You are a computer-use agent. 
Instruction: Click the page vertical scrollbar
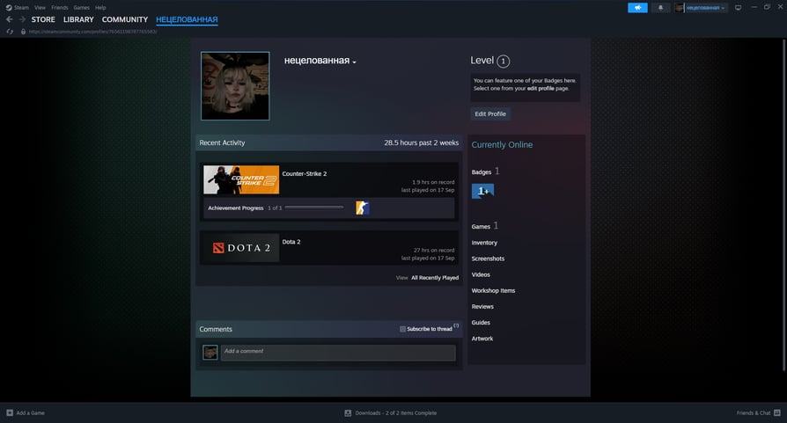coord(784,205)
